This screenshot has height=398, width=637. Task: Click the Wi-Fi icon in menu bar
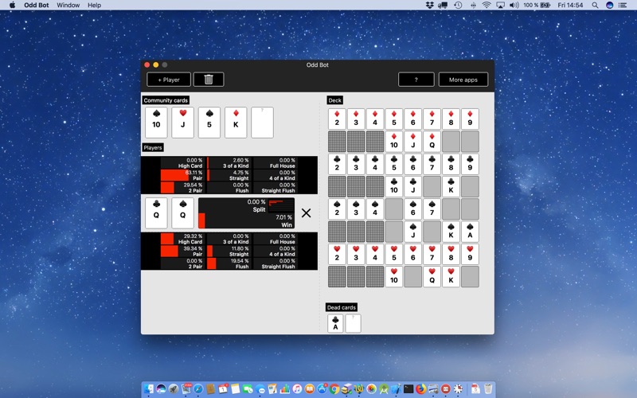click(x=487, y=5)
